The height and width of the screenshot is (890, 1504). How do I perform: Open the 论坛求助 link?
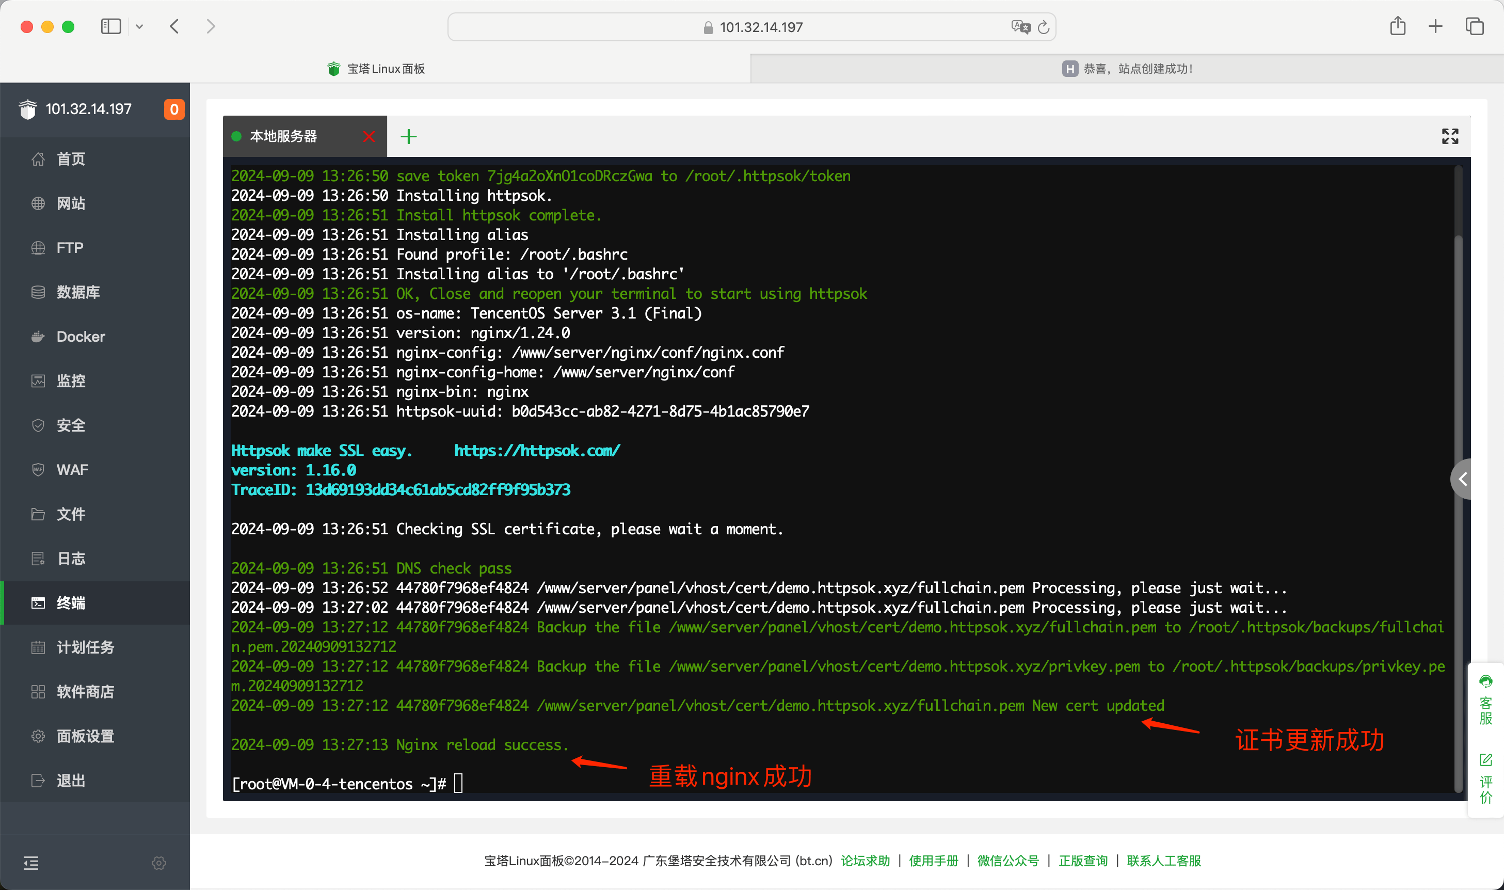[865, 861]
